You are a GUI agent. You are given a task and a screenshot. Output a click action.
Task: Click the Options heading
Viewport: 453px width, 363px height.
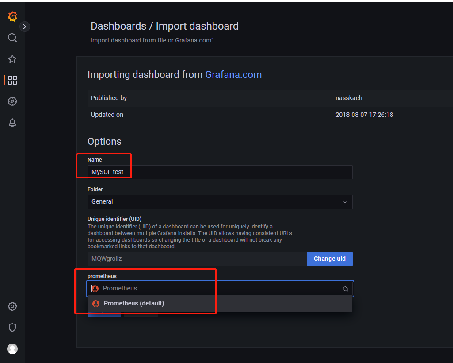[105, 142]
